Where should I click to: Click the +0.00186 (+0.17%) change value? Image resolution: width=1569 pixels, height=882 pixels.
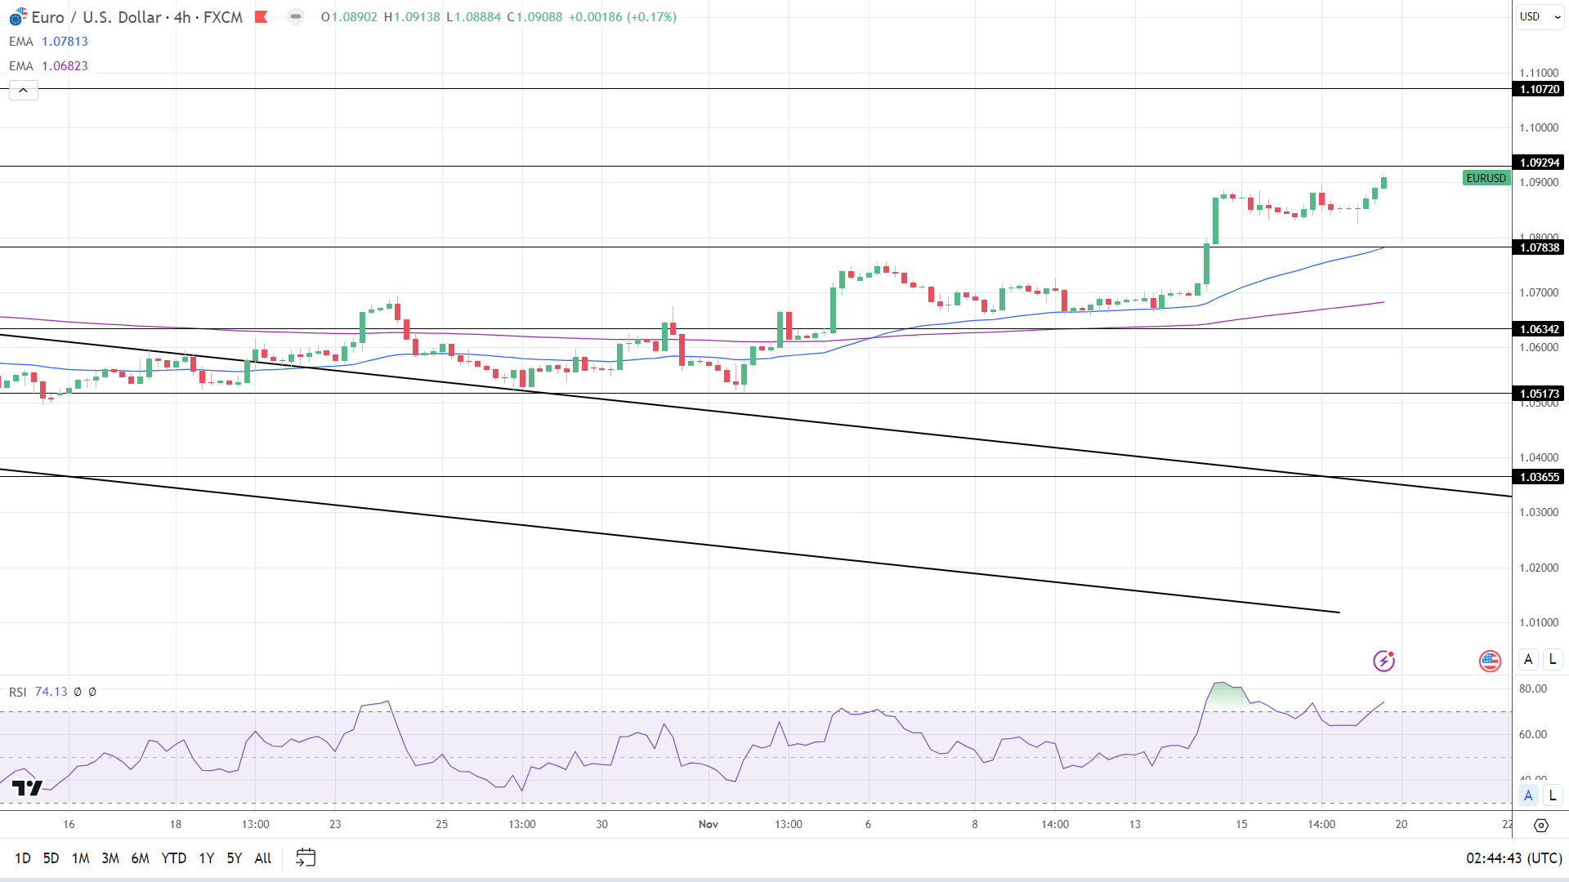pos(623,17)
